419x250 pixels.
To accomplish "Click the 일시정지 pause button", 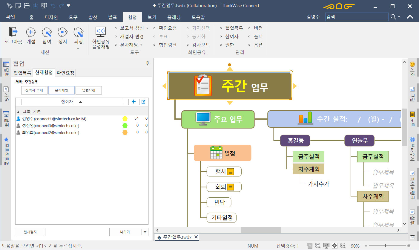I will pos(30,232).
